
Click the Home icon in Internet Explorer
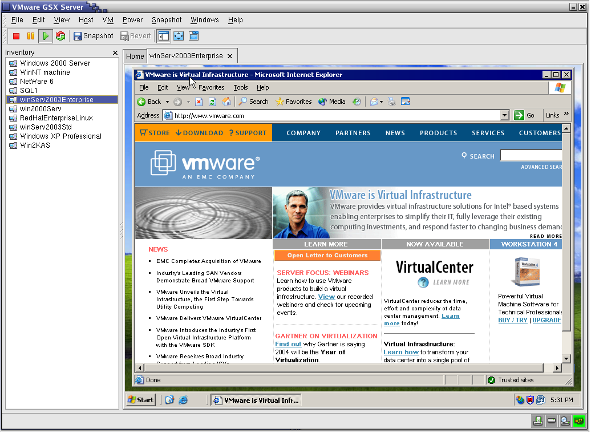[x=227, y=102]
